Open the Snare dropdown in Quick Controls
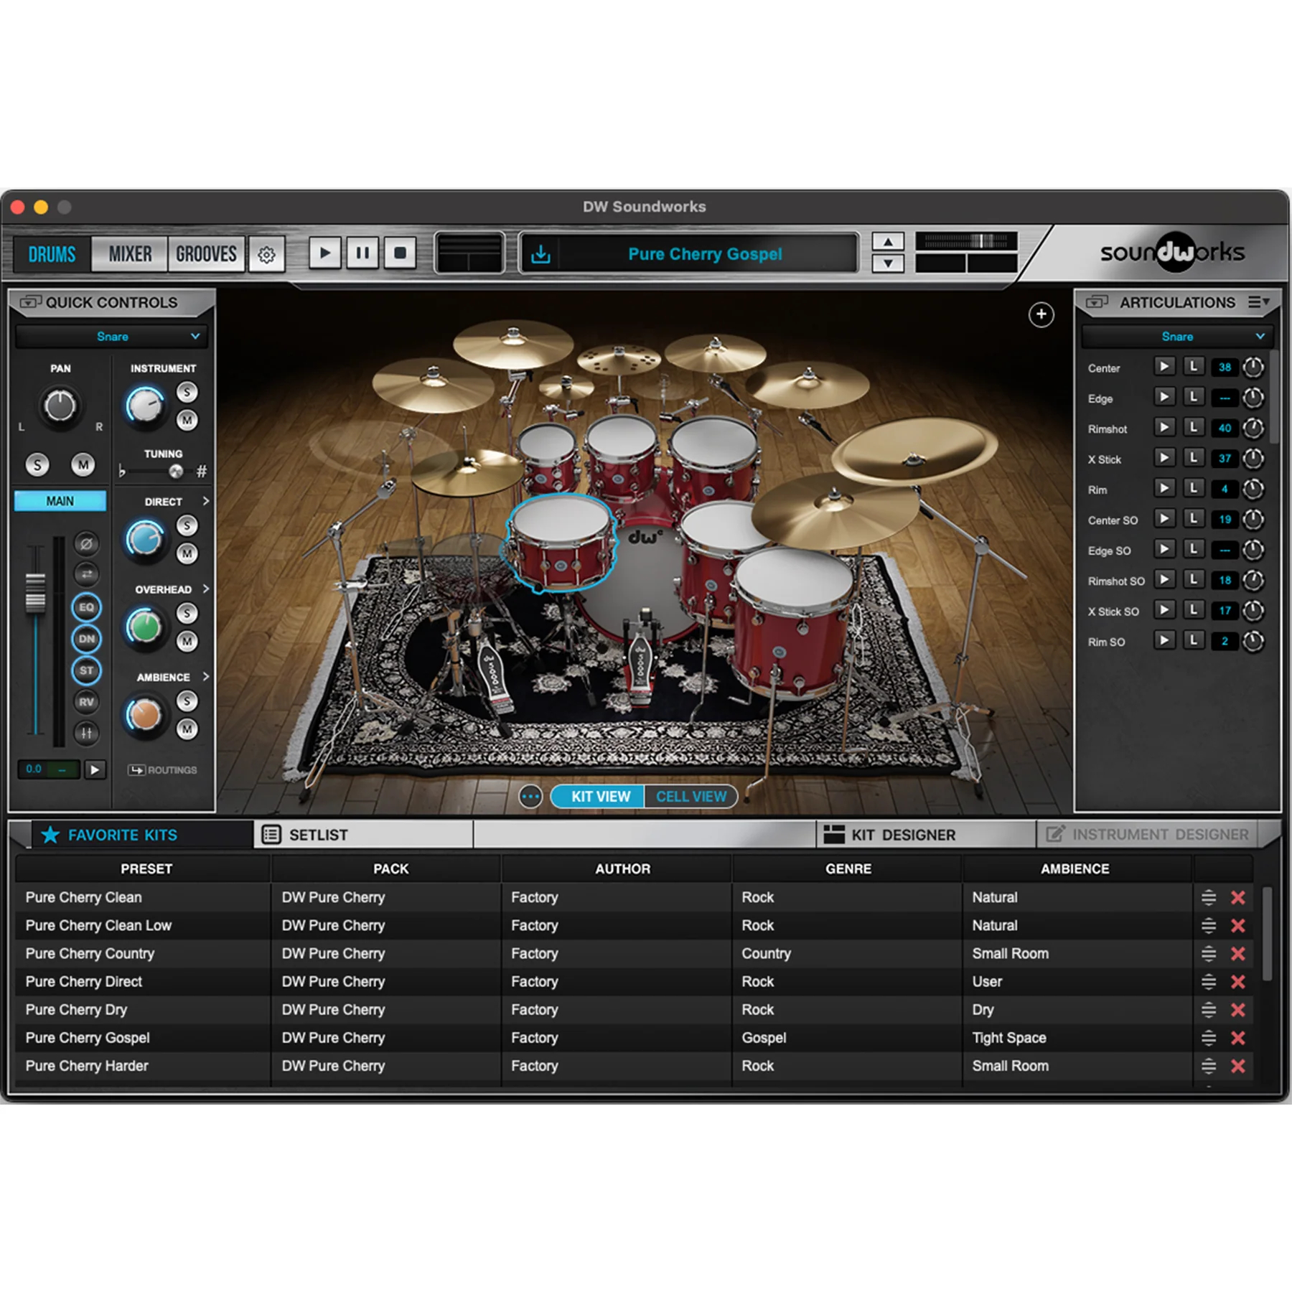 point(111,337)
